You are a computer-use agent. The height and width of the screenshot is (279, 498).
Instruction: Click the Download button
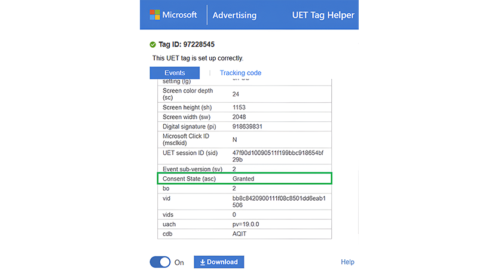[219, 262]
